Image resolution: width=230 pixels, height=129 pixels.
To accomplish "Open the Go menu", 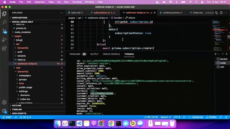I will pos(59,2).
